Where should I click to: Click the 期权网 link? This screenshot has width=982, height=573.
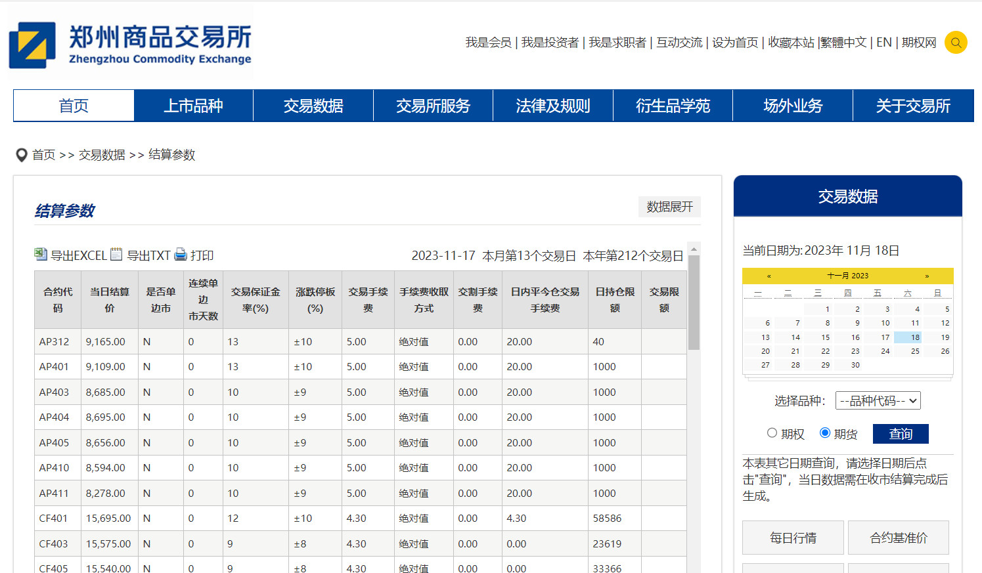click(919, 43)
